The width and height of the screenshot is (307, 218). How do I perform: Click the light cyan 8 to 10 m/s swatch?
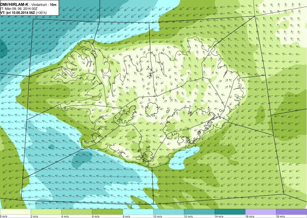[138, 212]
